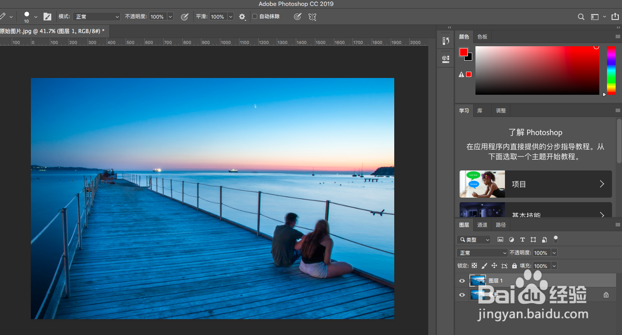Click the 平滑 percentage value field

pyautogui.click(x=217, y=17)
